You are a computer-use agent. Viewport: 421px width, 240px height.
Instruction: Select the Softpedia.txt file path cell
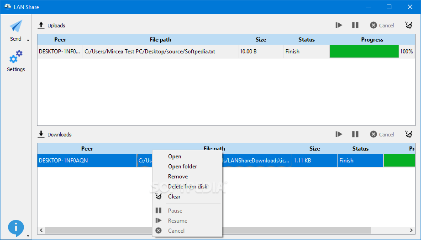click(x=160, y=52)
